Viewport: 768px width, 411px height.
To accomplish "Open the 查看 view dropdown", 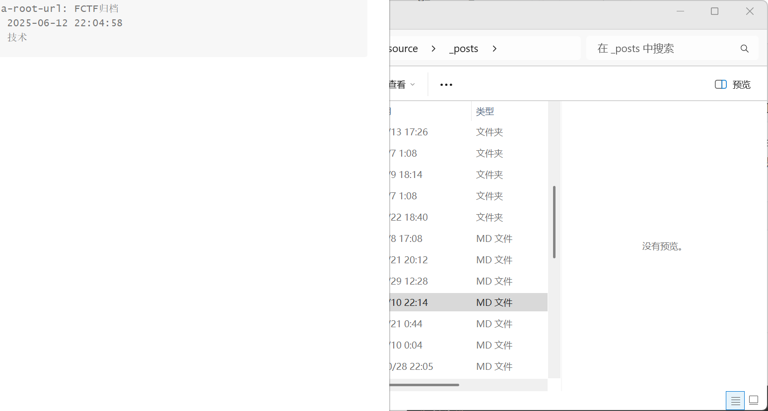I will click(402, 85).
